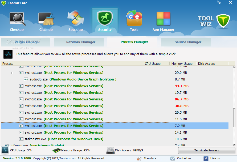Image resolution: width=237 pixels, height=162 pixels.
Task: Select svchost.exe row using 11.5 MB
Action: [115, 119]
